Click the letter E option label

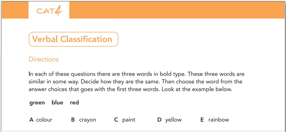click(x=202, y=120)
